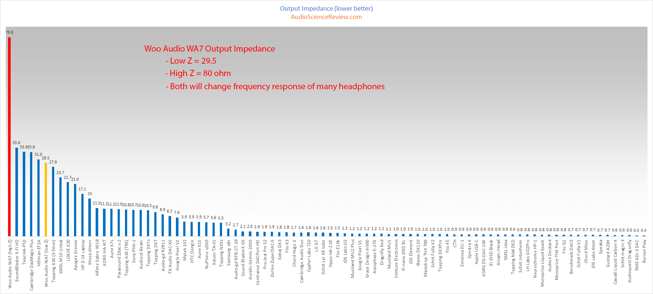Click the 'Venture Electronics' axis label
Viewport: 653px width, 294px height.
point(396,259)
